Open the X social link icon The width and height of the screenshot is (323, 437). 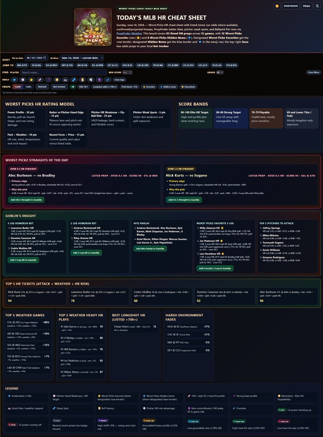[x=317, y=6]
